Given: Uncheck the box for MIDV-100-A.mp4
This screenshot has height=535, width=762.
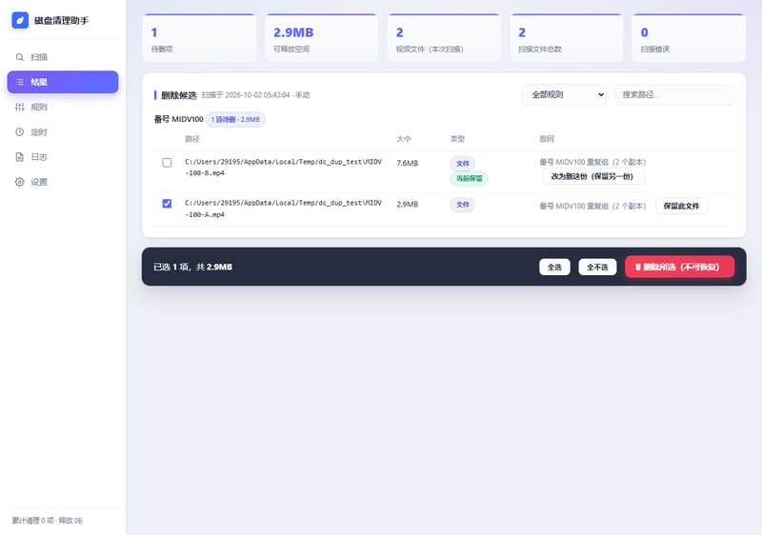Looking at the screenshot, I should 167,204.
